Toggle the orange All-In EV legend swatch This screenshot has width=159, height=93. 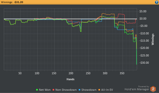(99, 90)
